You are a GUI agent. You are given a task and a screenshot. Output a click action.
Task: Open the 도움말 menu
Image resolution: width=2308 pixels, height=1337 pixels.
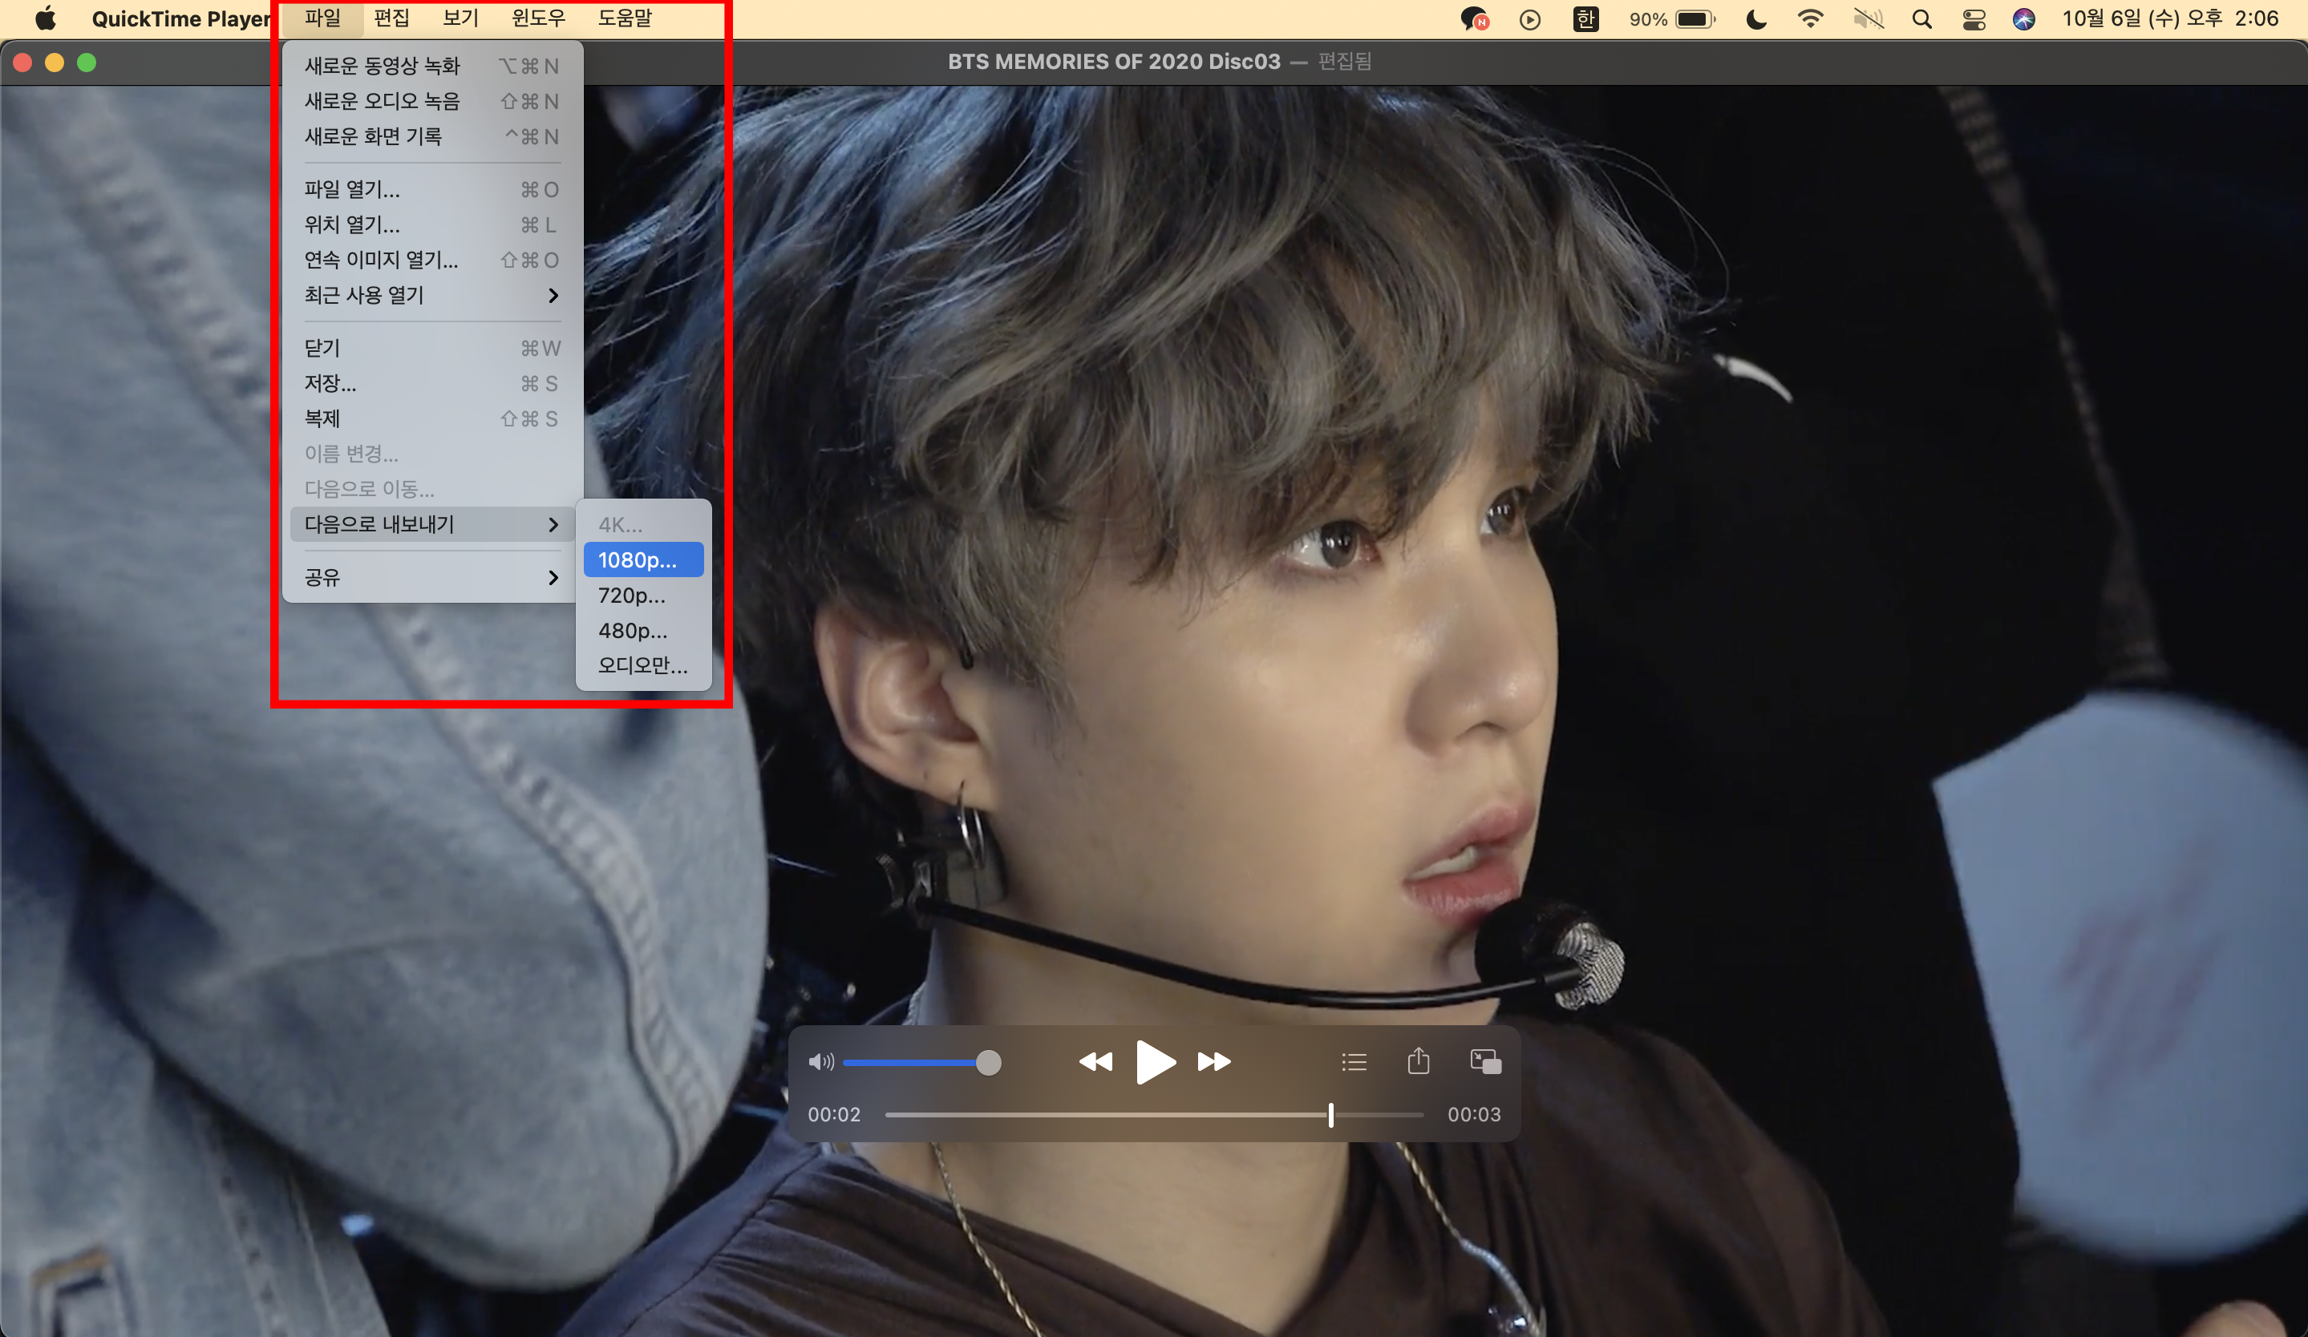pyautogui.click(x=625, y=18)
